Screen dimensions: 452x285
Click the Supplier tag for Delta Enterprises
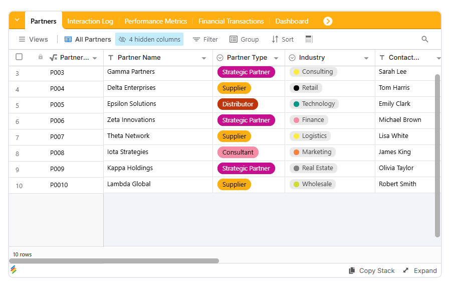234,88
